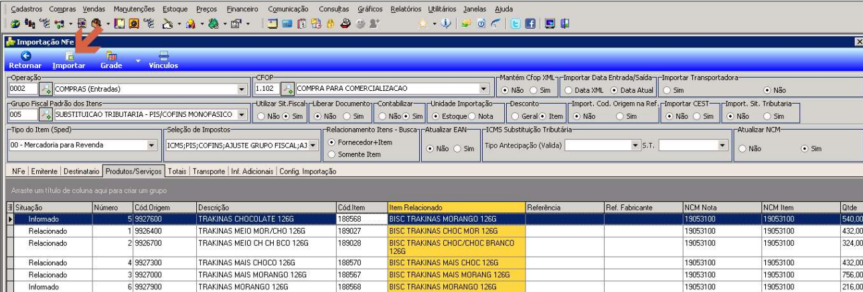Viewport: 863px width, 292px height.
Task: Open the Tipo do Item (Sped) dropdown
Action: coord(151,144)
